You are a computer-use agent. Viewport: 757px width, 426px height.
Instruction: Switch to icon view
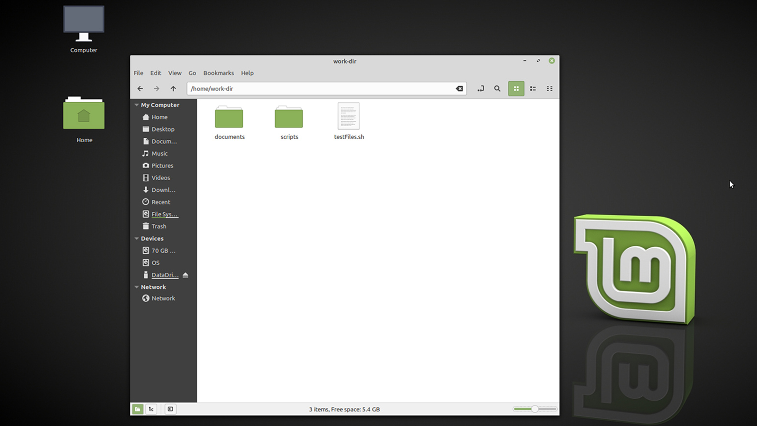(x=516, y=89)
